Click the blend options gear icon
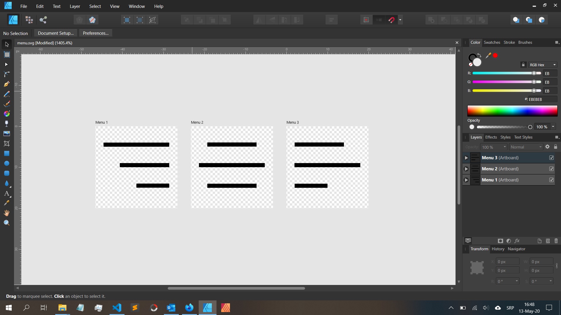This screenshot has height=315, width=561. (x=547, y=147)
